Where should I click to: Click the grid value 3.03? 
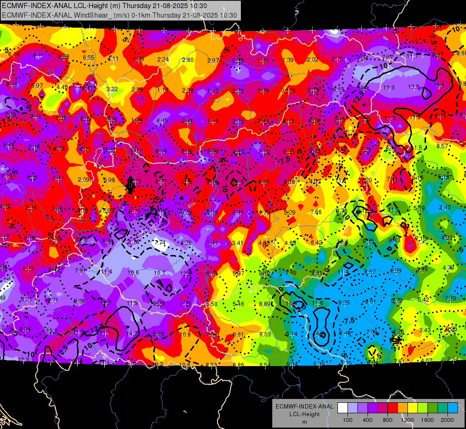(238, 121)
